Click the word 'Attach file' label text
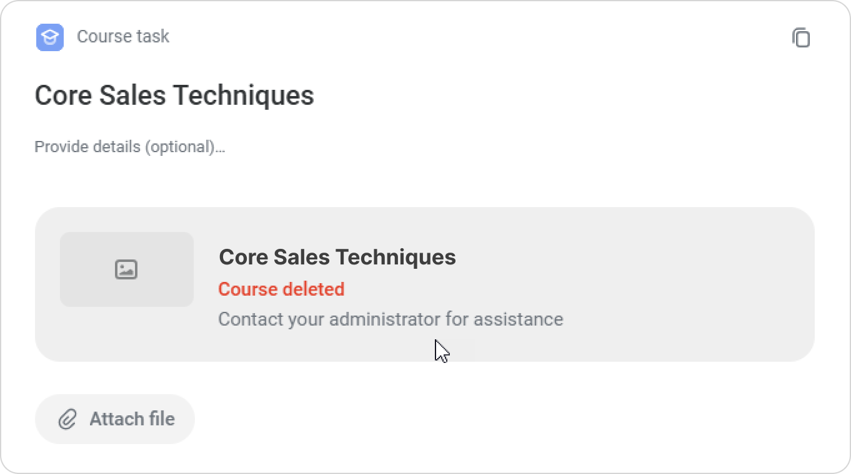Viewport: 851px width, 474px height. [x=132, y=419]
